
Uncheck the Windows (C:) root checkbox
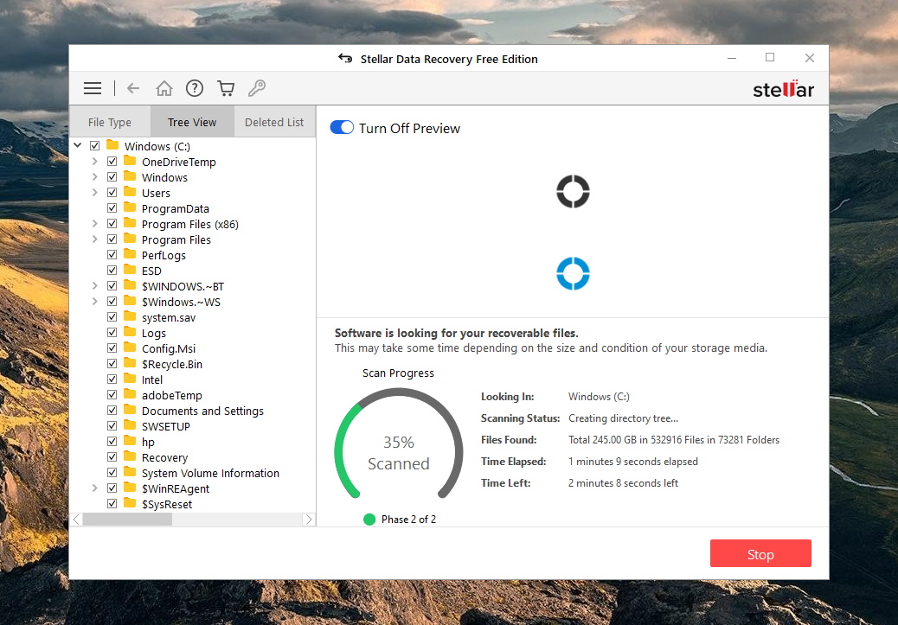[x=95, y=146]
